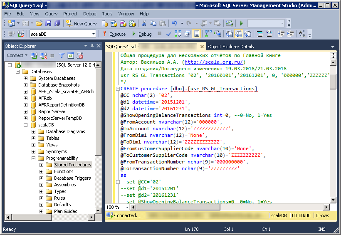Expand the System Databases node

point(25,78)
